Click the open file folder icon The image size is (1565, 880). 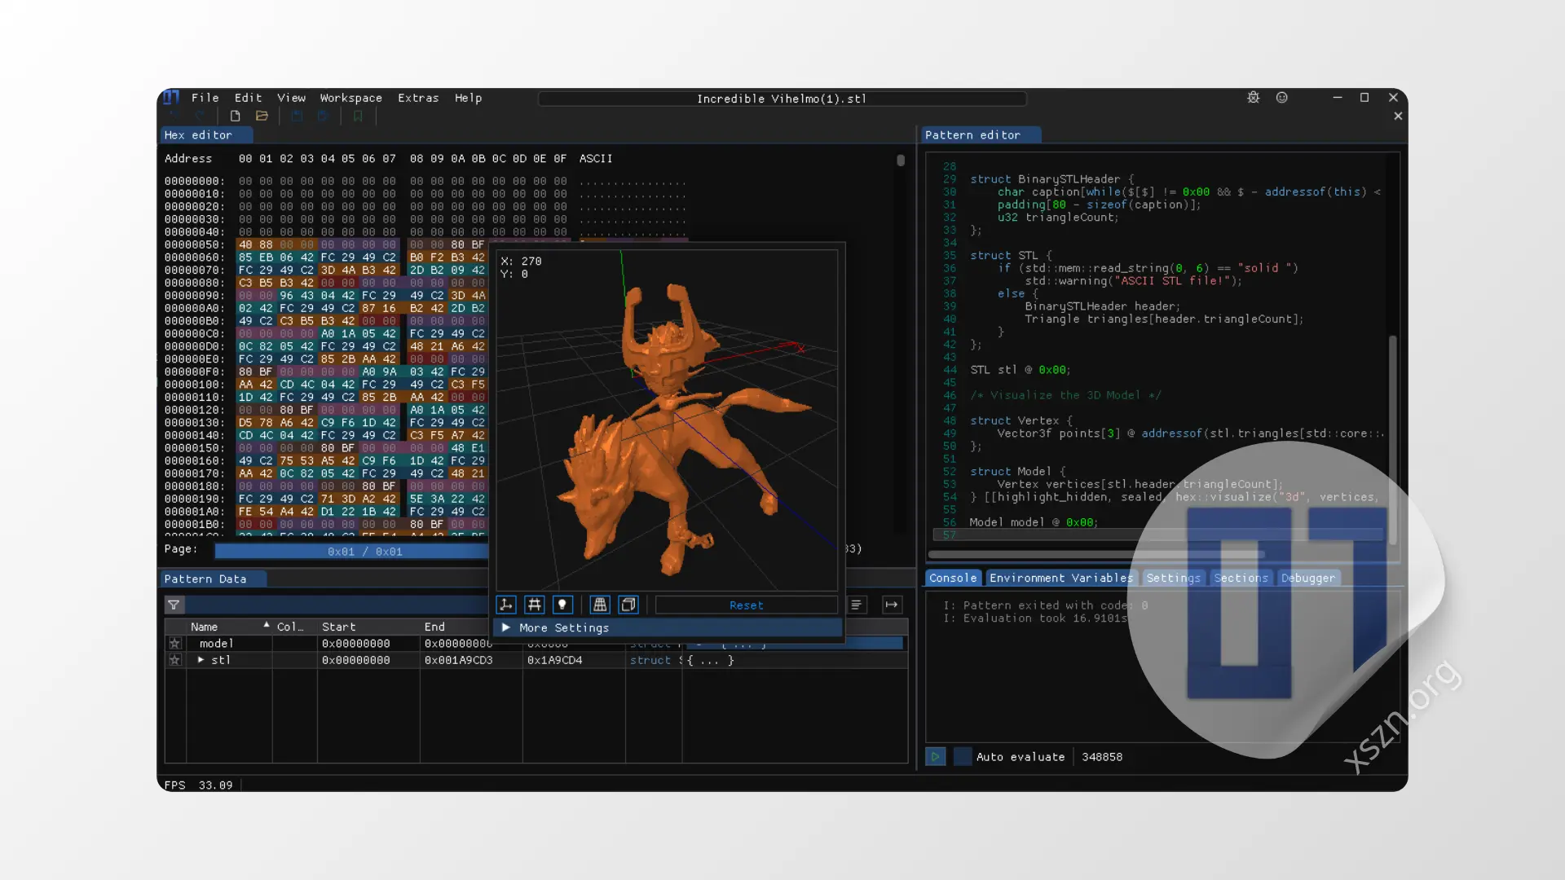coord(262,117)
